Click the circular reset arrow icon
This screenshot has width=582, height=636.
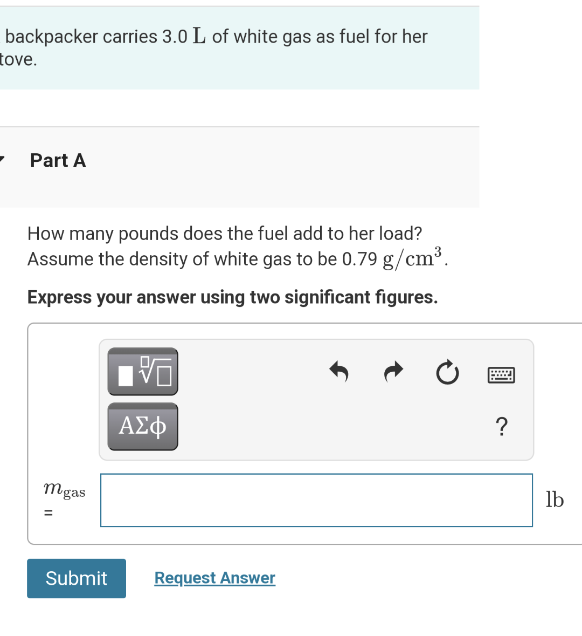tap(447, 372)
